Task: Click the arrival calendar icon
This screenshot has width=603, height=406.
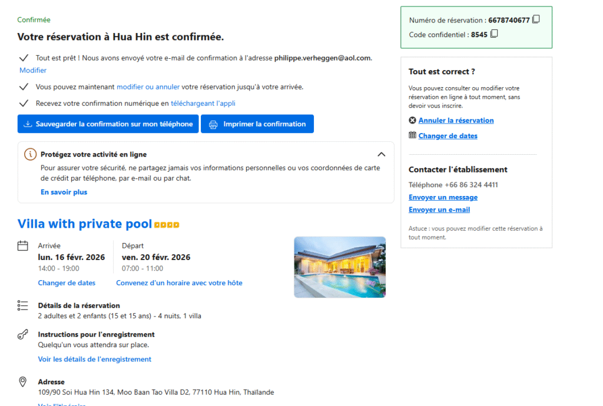Action: (x=23, y=246)
